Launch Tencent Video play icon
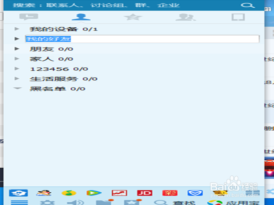The width and height of the screenshot is (274, 205). tap(94, 193)
